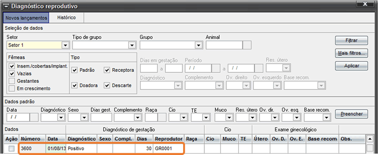
Task: Click the Obs. column header
Action: pyautogui.click(x=352, y=139)
